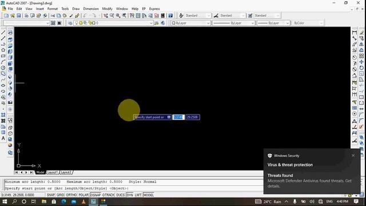The image size is (366, 206).
Task: Click the Pan realtime icon
Action: (106, 15)
